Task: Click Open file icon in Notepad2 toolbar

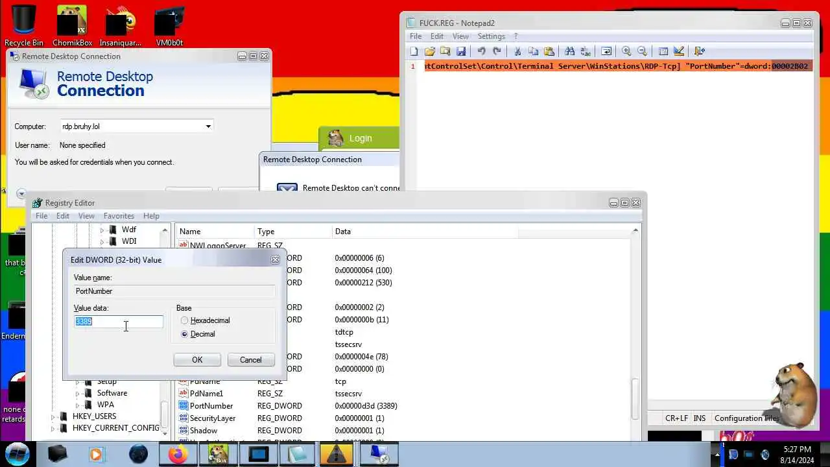Action: [x=430, y=51]
